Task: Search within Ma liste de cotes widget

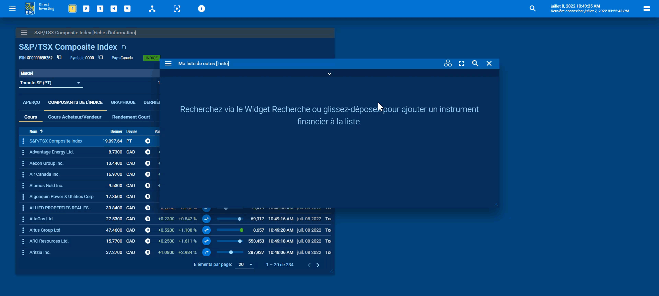Action: (475, 63)
